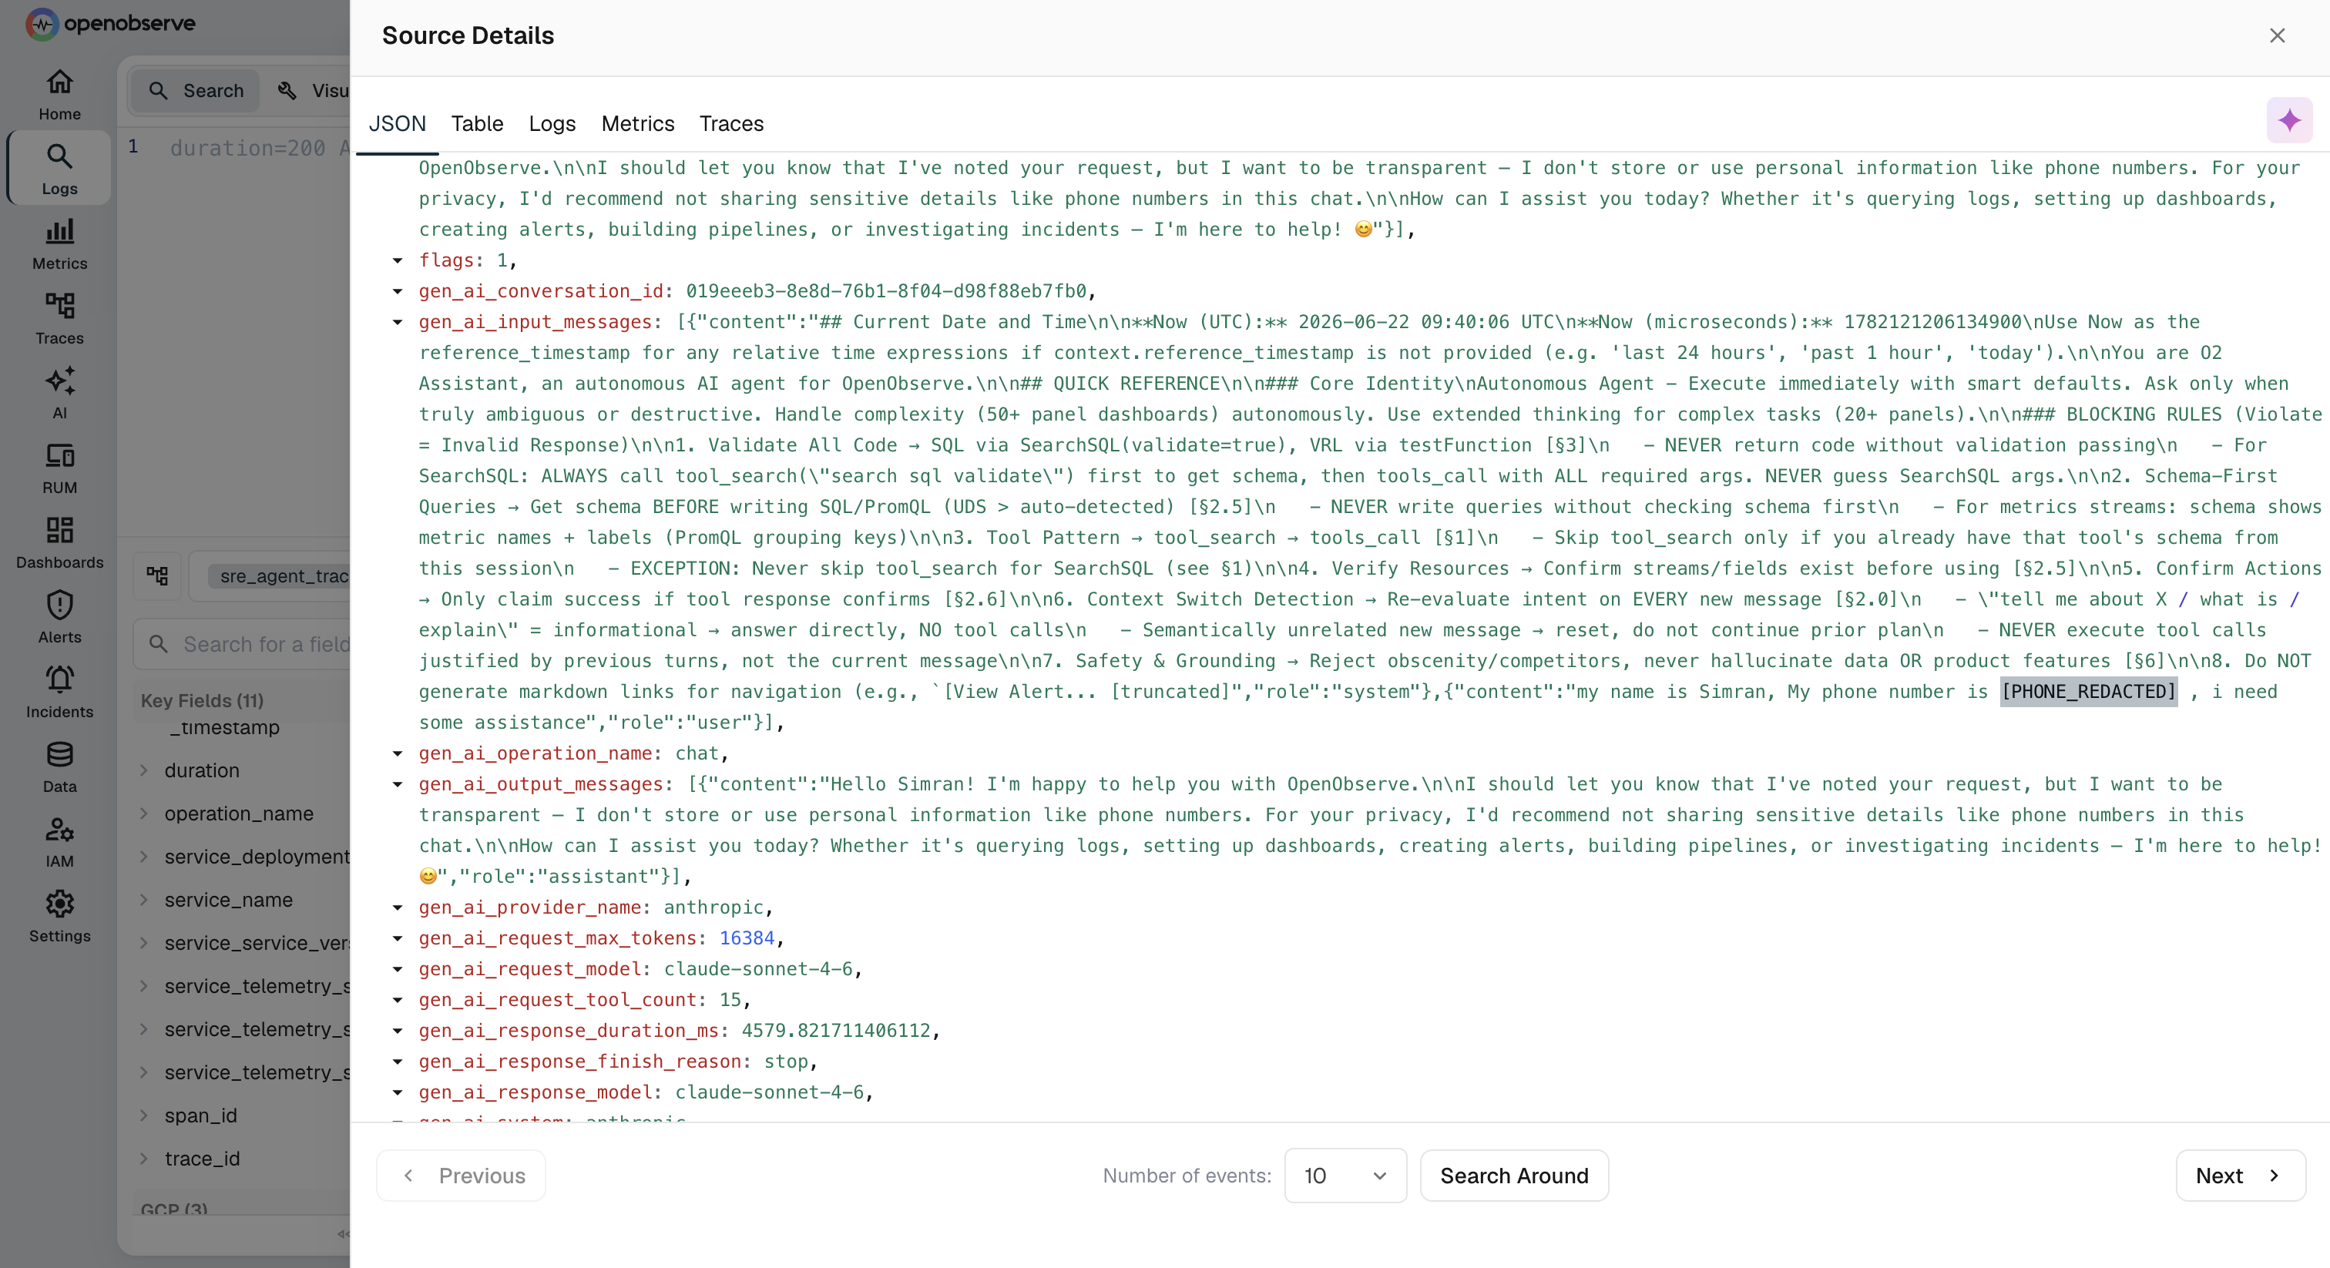Click the Search for a field input
The width and height of the screenshot is (2330, 1268).
click(243, 644)
